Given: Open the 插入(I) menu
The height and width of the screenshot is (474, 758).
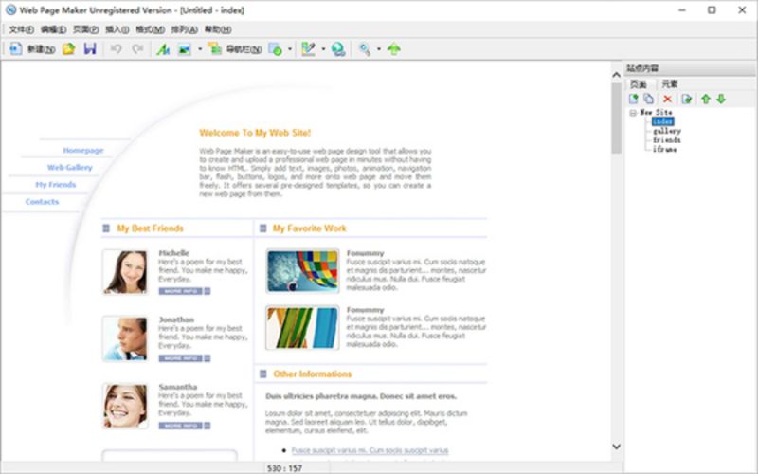Looking at the screenshot, I should (x=117, y=29).
